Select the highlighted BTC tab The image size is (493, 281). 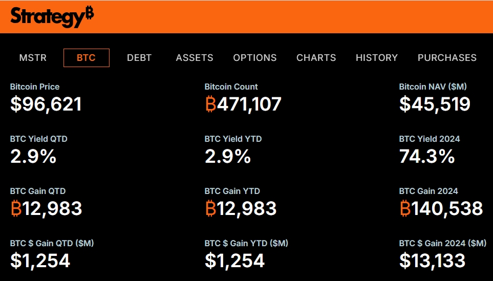coord(86,58)
